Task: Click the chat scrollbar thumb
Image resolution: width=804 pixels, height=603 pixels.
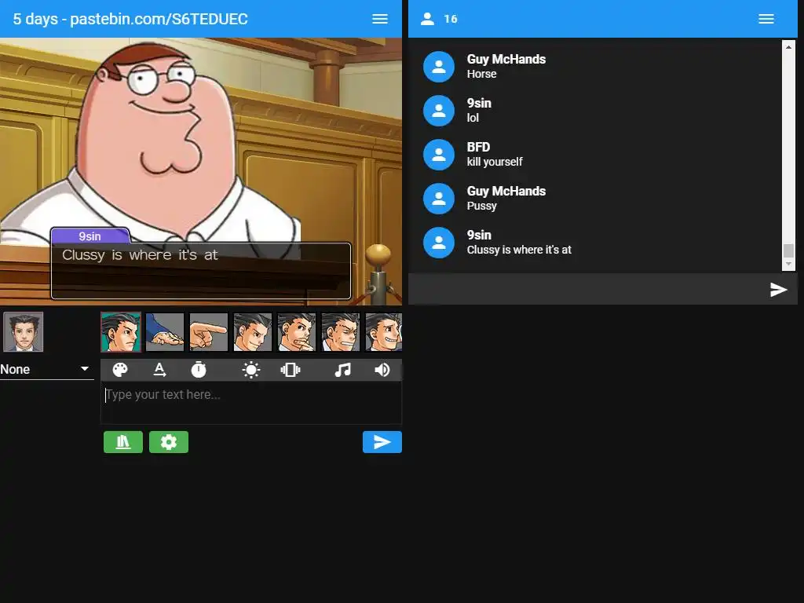Action: tap(788, 250)
